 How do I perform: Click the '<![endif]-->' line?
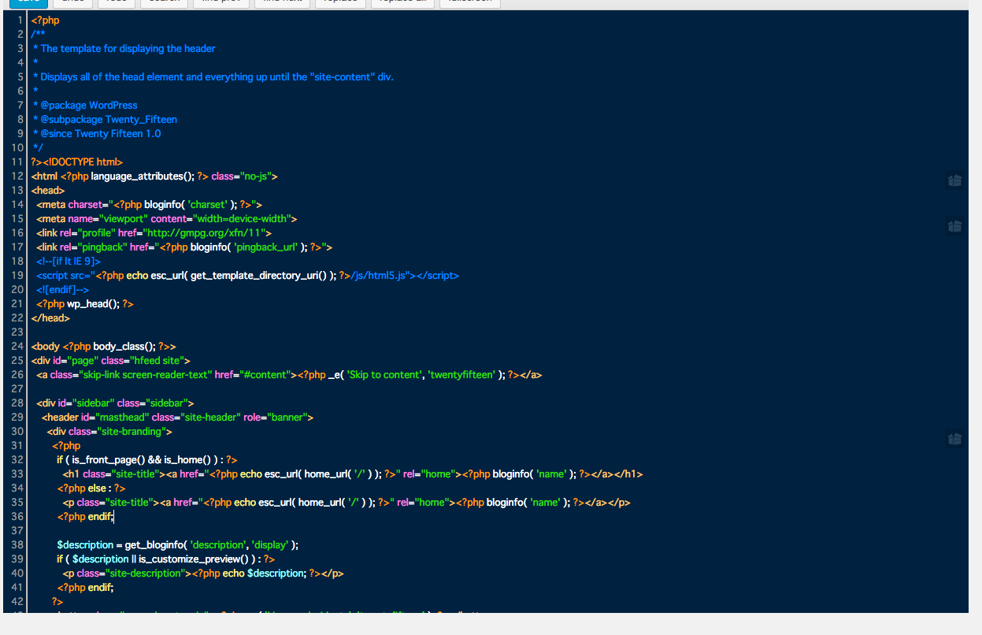click(x=62, y=289)
